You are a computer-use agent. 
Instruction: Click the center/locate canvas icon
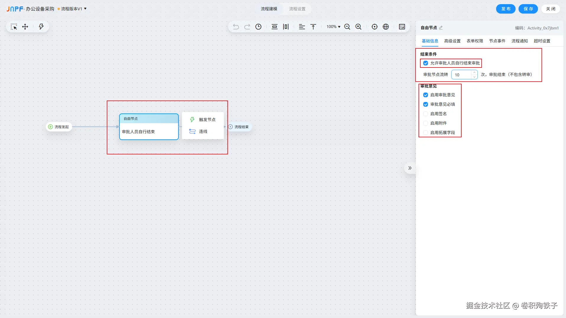[375, 27]
